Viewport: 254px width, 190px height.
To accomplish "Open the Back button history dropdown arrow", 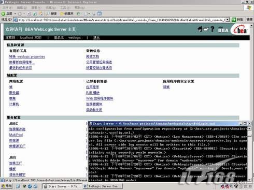I will click(x=15, y=14).
